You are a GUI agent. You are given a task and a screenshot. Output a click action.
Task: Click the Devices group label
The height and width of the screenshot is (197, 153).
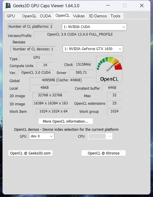pos(19,42)
